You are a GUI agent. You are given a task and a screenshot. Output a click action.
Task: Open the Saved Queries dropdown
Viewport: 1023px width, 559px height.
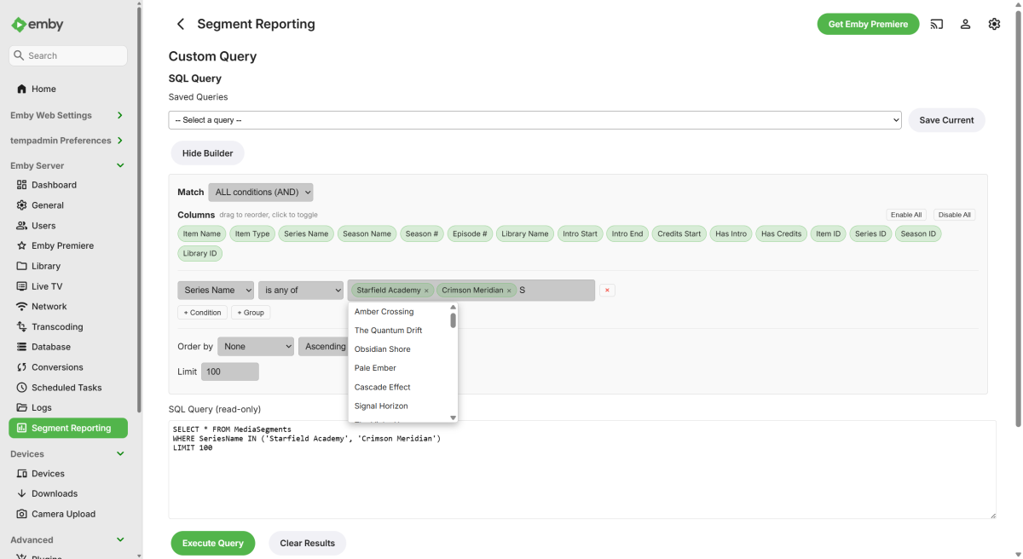pyautogui.click(x=535, y=120)
